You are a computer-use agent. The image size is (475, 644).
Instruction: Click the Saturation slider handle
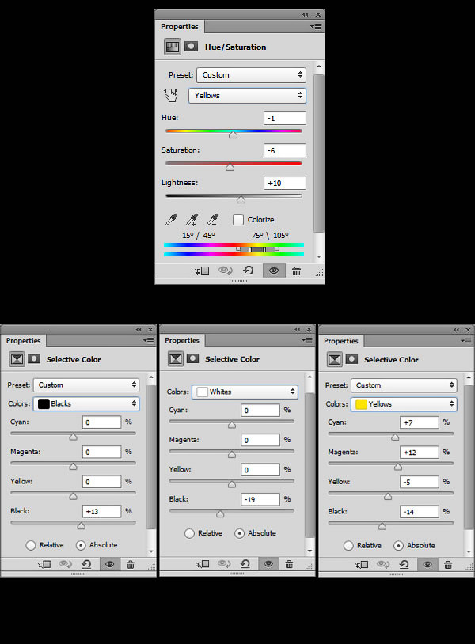click(x=230, y=167)
